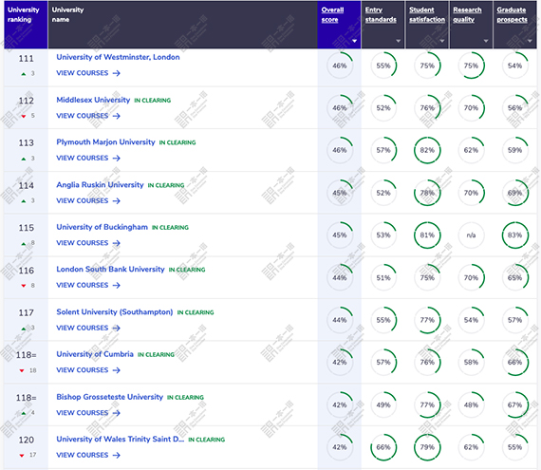Open University of Wales Trinity Saint David page
The height and width of the screenshot is (470, 541).
point(121,439)
